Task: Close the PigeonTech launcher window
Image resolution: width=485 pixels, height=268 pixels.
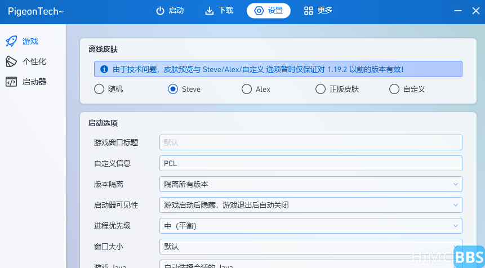Action: [476, 11]
